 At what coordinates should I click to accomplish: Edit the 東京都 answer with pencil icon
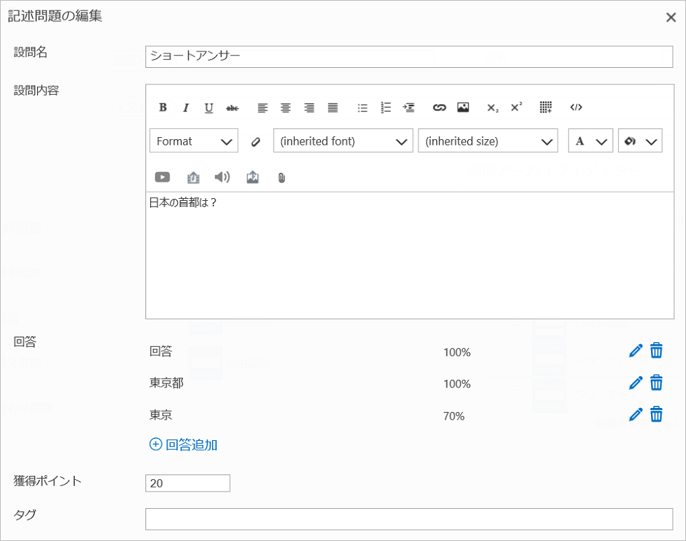636,383
